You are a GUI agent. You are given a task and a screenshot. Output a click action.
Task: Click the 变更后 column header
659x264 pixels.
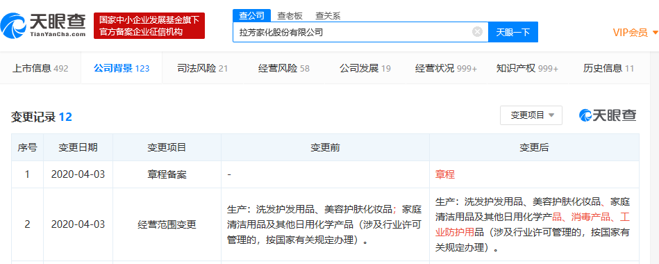pyautogui.click(x=534, y=147)
